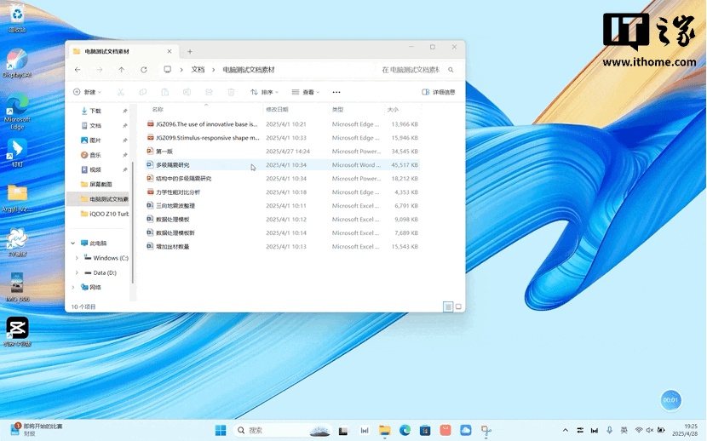Select the IMG_006 file on desktop

click(17, 288)
